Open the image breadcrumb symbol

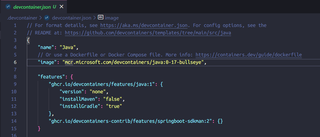point(112,18)
